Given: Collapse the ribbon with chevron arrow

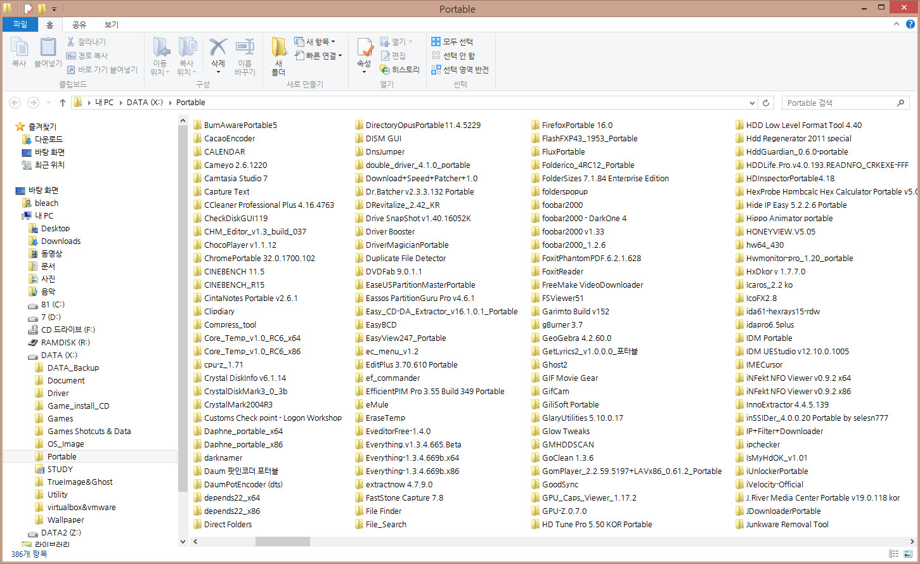Looking at the screenshot, I should pos(897,24).
